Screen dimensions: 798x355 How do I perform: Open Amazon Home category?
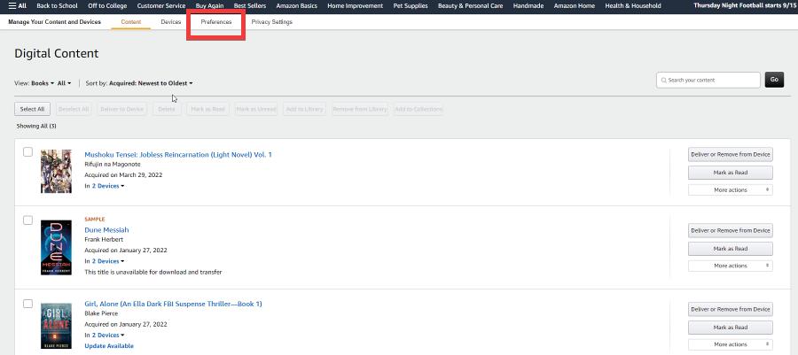point(574,5)
